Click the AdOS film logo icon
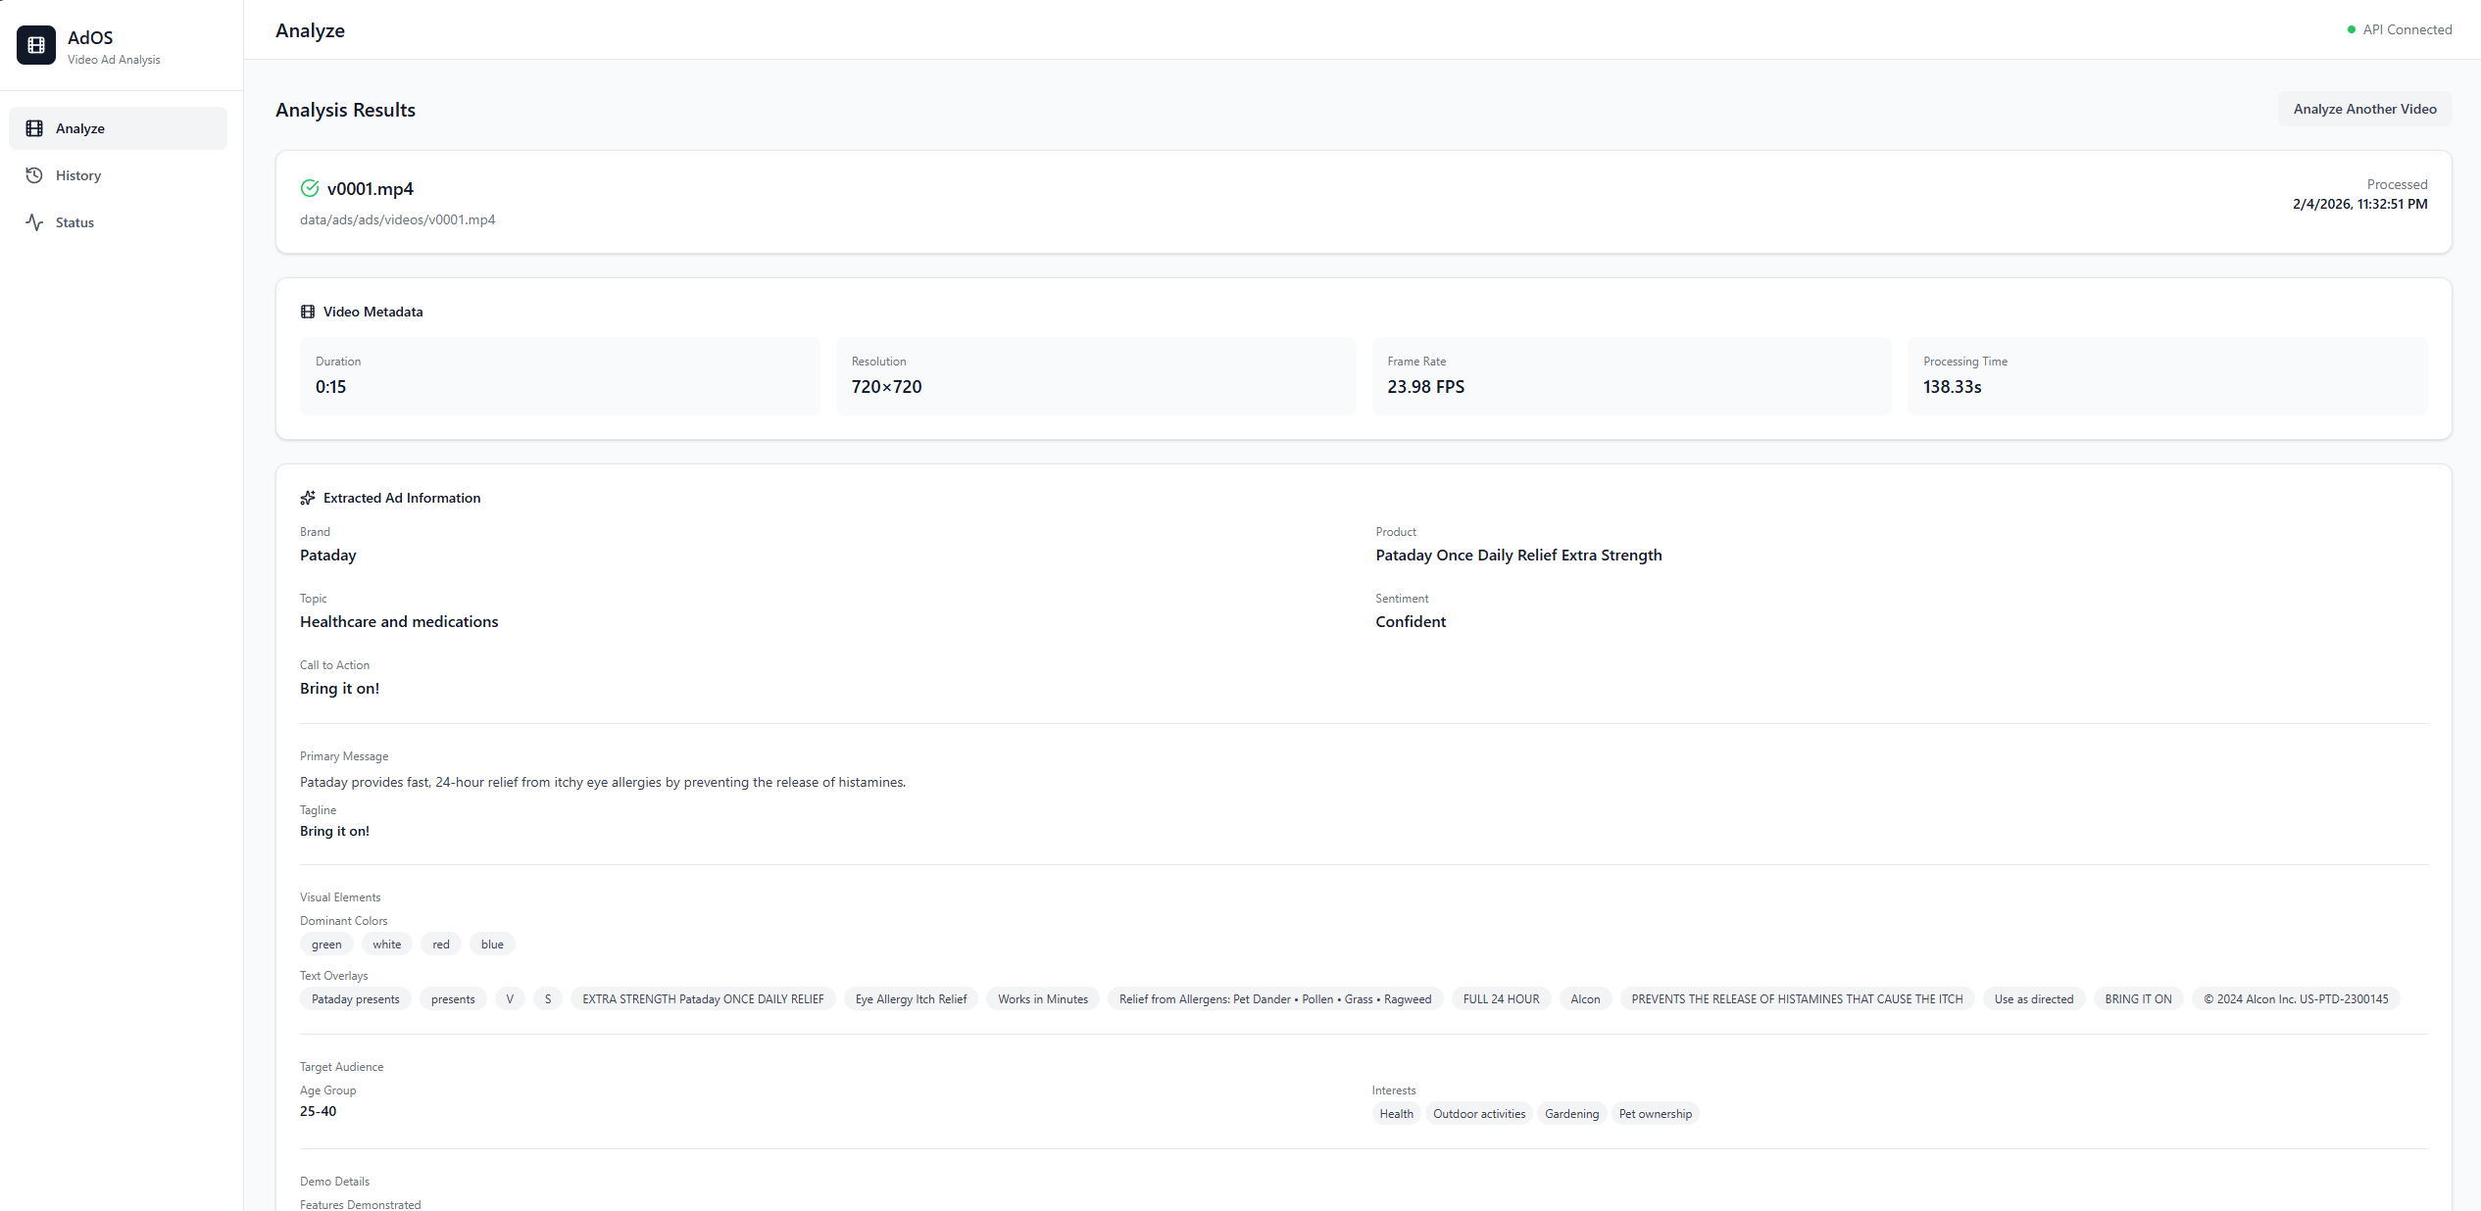 click(36, 45)
